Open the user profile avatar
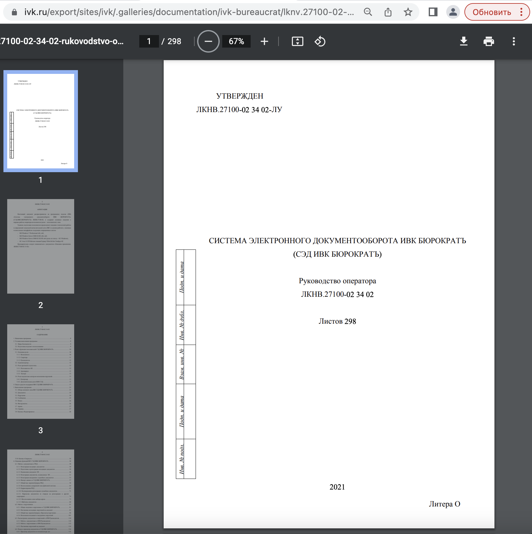This screenshot has height=534, width=532. pyautogui.click(x=453, y=12)
